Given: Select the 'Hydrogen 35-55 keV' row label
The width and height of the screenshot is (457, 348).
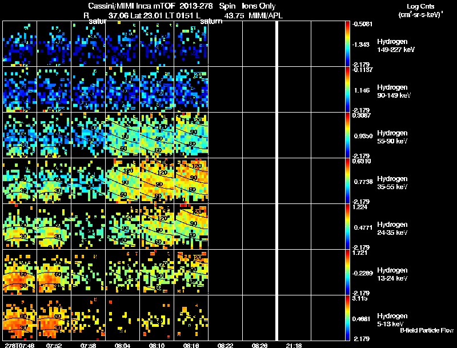Looking at the screenshot, I should pyautogui.click(x=392, y=183).
